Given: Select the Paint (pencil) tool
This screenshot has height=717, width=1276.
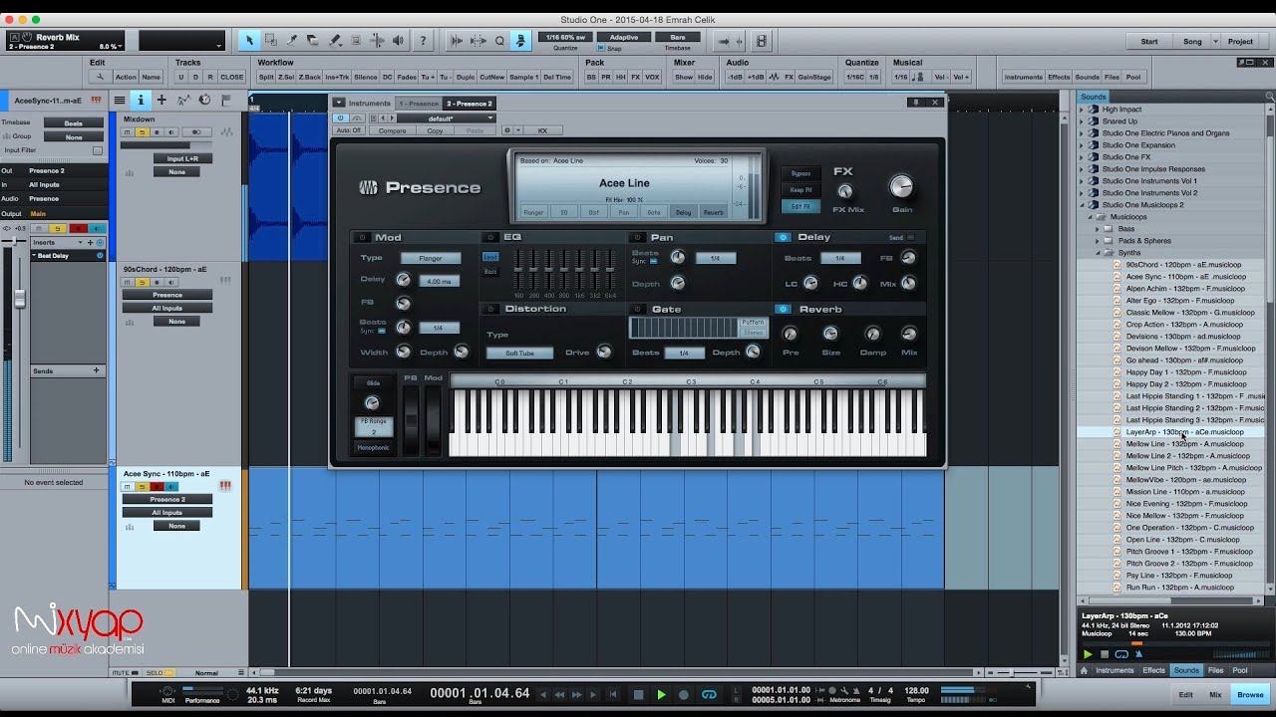Looking at the screenshot, I should point(334,41).
